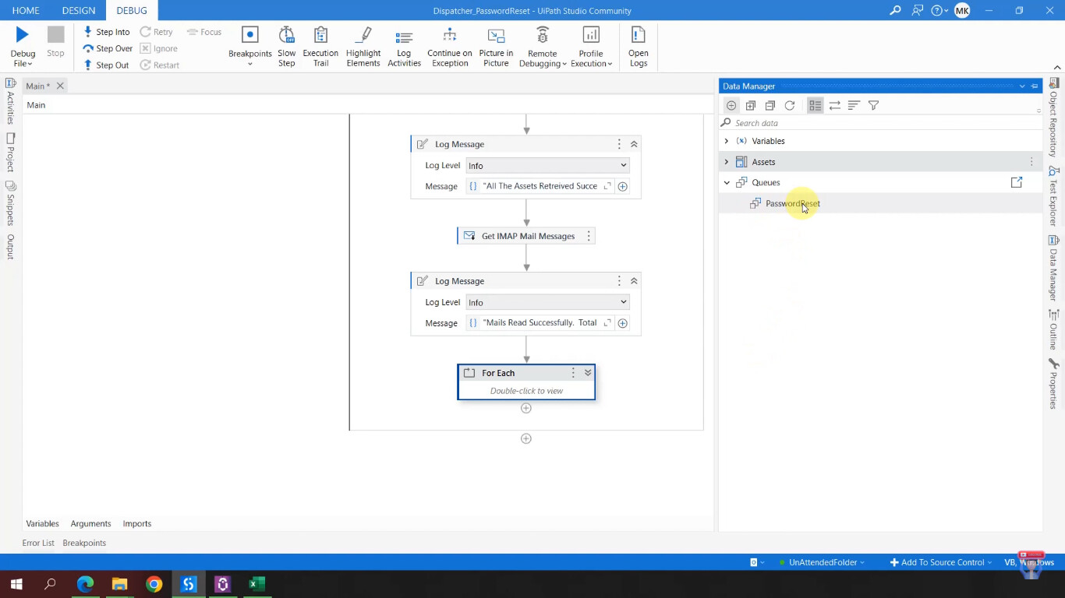1065x598 pixels.
Task: Select the filter icon in Data Manager
Action: point(873,105)
